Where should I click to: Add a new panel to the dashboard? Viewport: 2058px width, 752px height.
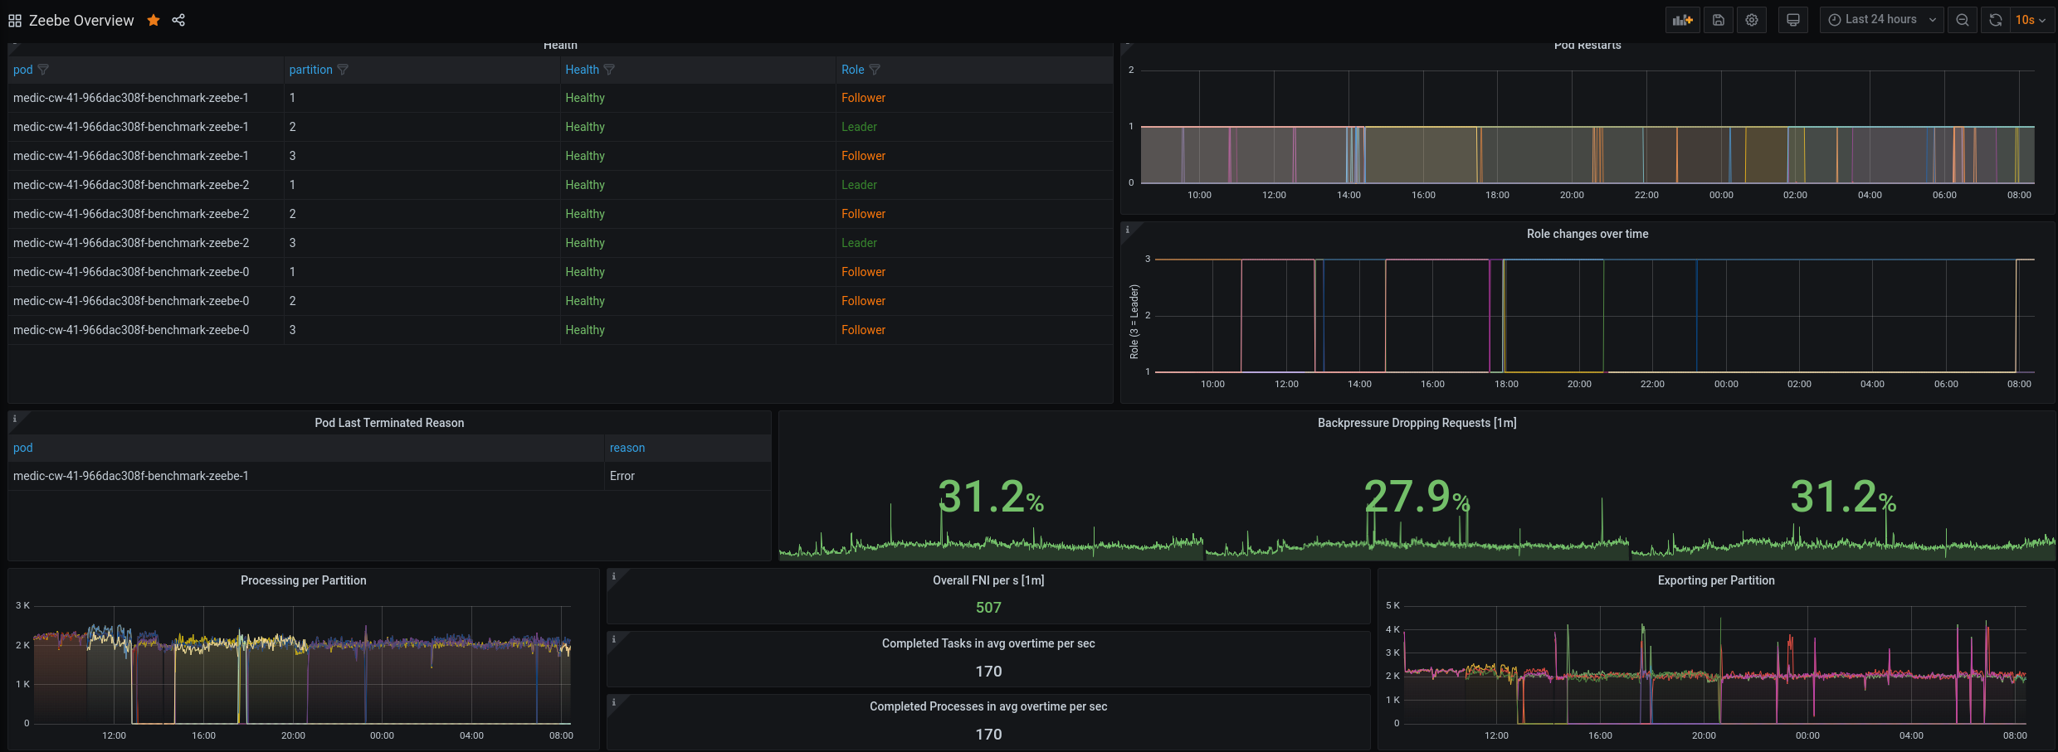(x=1683, y=19)
